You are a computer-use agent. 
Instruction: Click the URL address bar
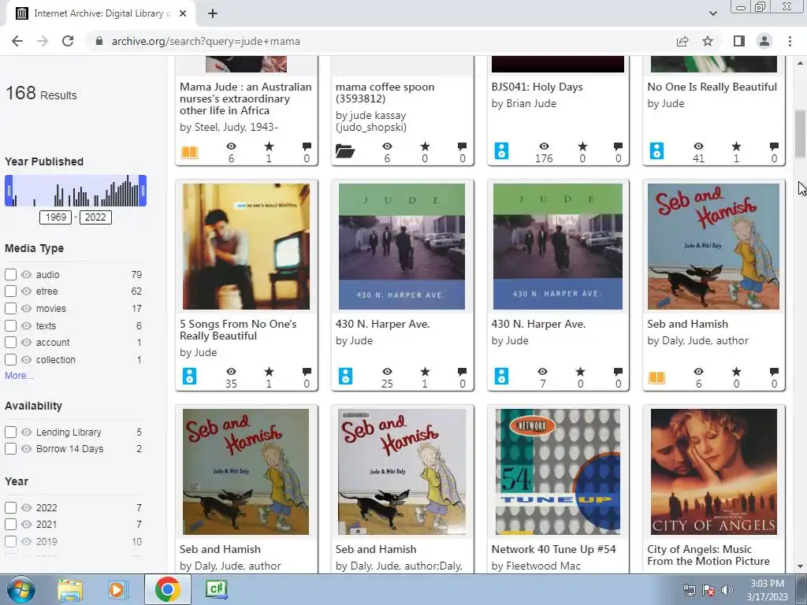(x=381, y=41)
